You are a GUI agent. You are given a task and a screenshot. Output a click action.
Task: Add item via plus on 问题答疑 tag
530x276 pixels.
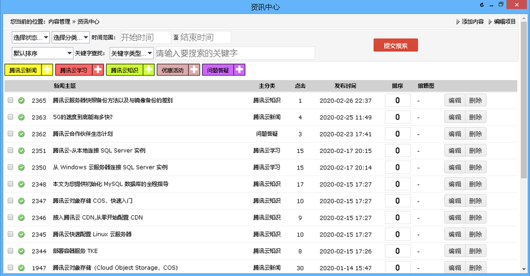coord(240,70)
